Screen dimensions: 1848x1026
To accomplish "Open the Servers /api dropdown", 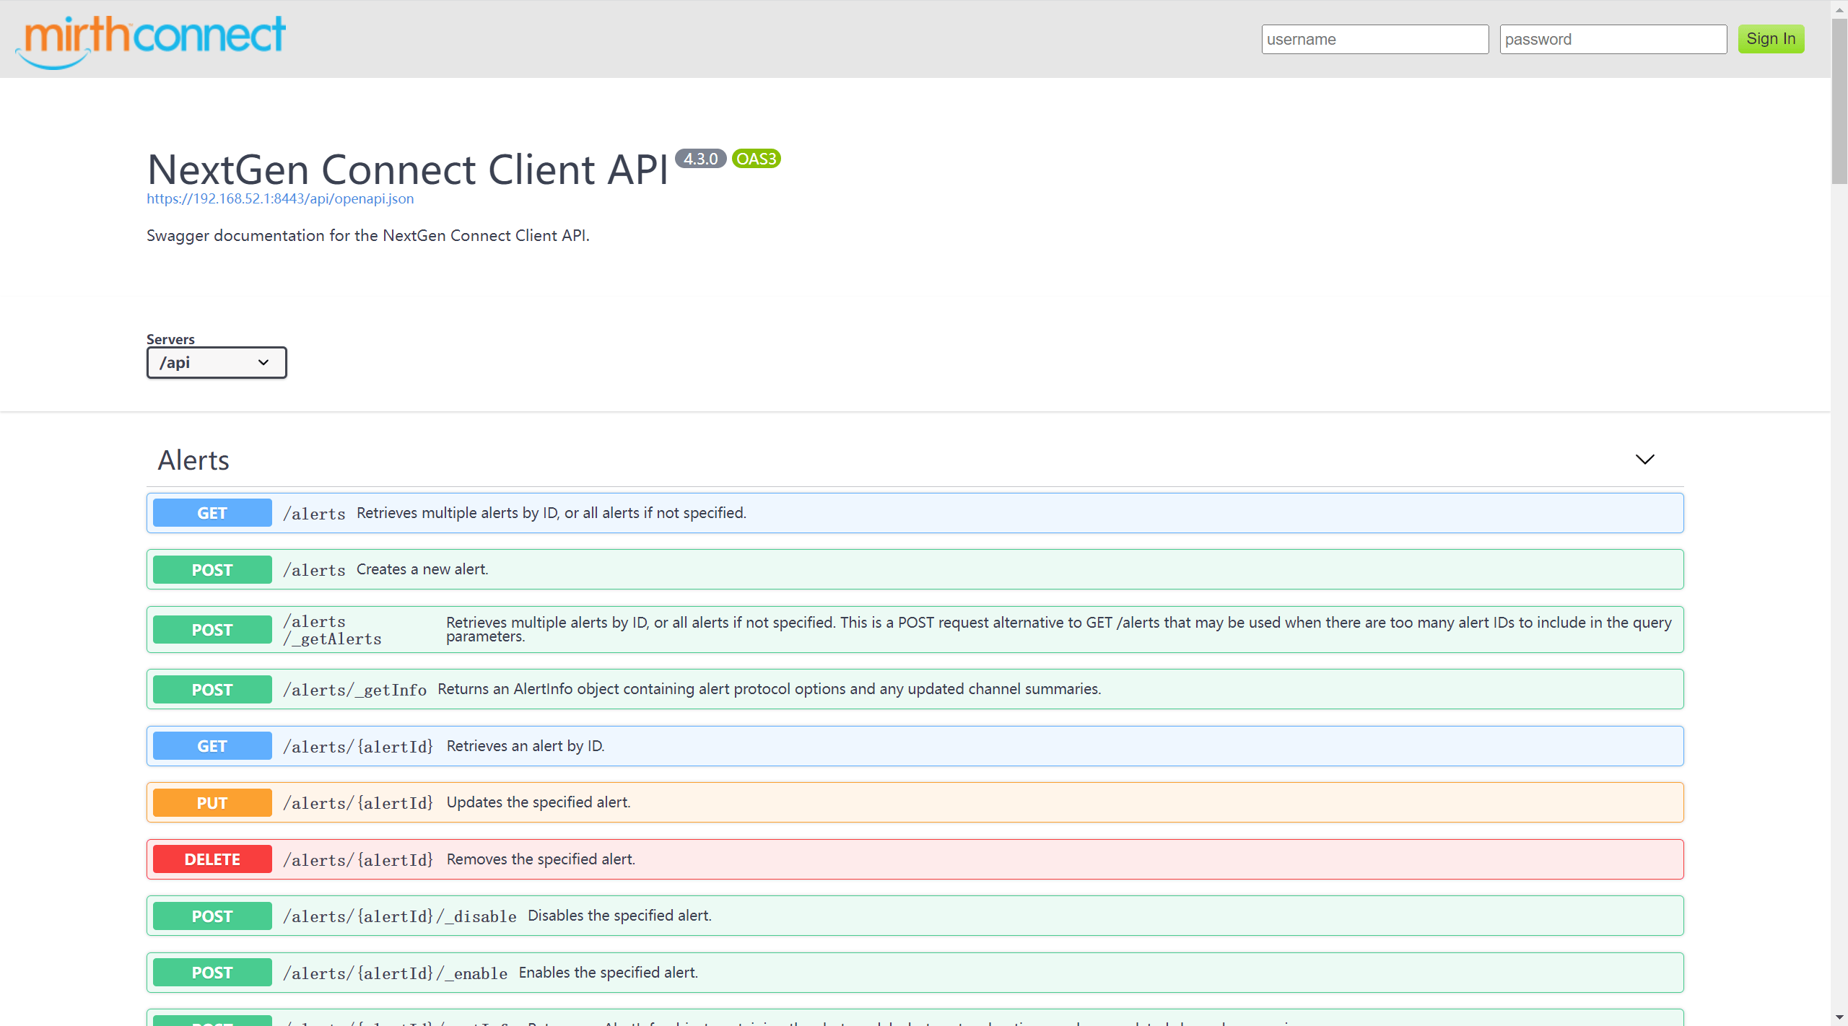I will pyautogui.click(x=217, y=362).
